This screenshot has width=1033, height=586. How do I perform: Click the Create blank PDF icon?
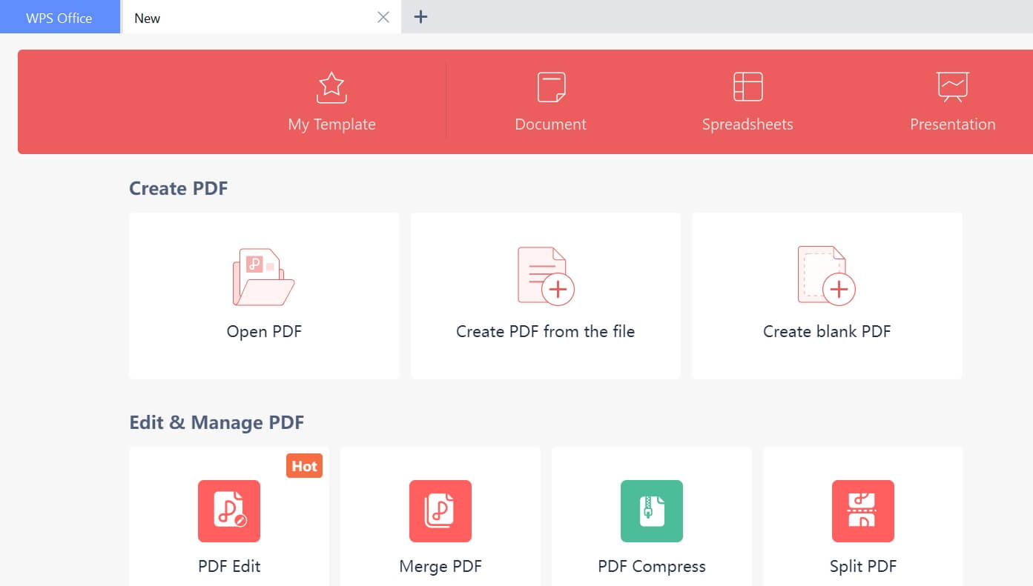pyautogui.click(x=826, y=276)
